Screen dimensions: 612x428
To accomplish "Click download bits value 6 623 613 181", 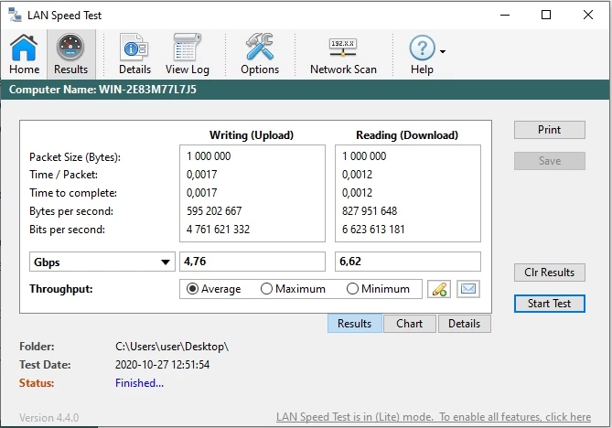I will pos(373,230).
